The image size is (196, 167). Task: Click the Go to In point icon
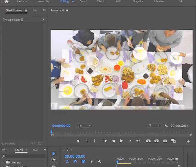[105, 141]
